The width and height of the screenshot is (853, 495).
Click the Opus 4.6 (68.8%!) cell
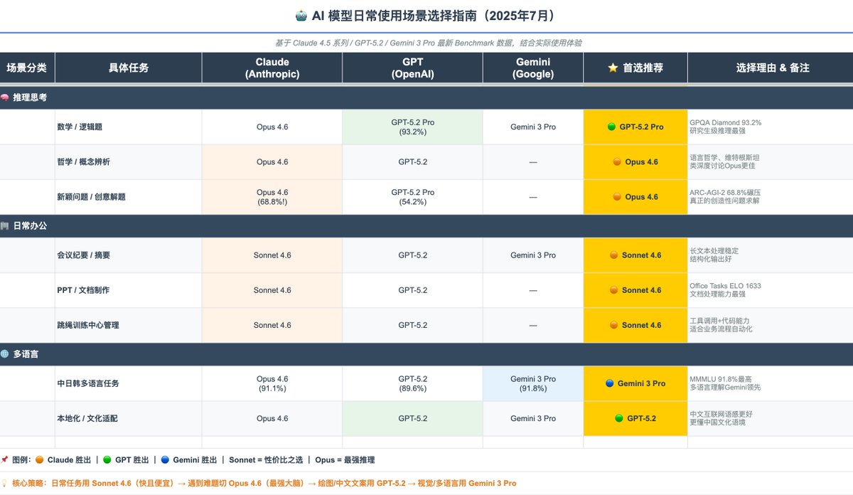pyautogui.click(x=272, y=197)
